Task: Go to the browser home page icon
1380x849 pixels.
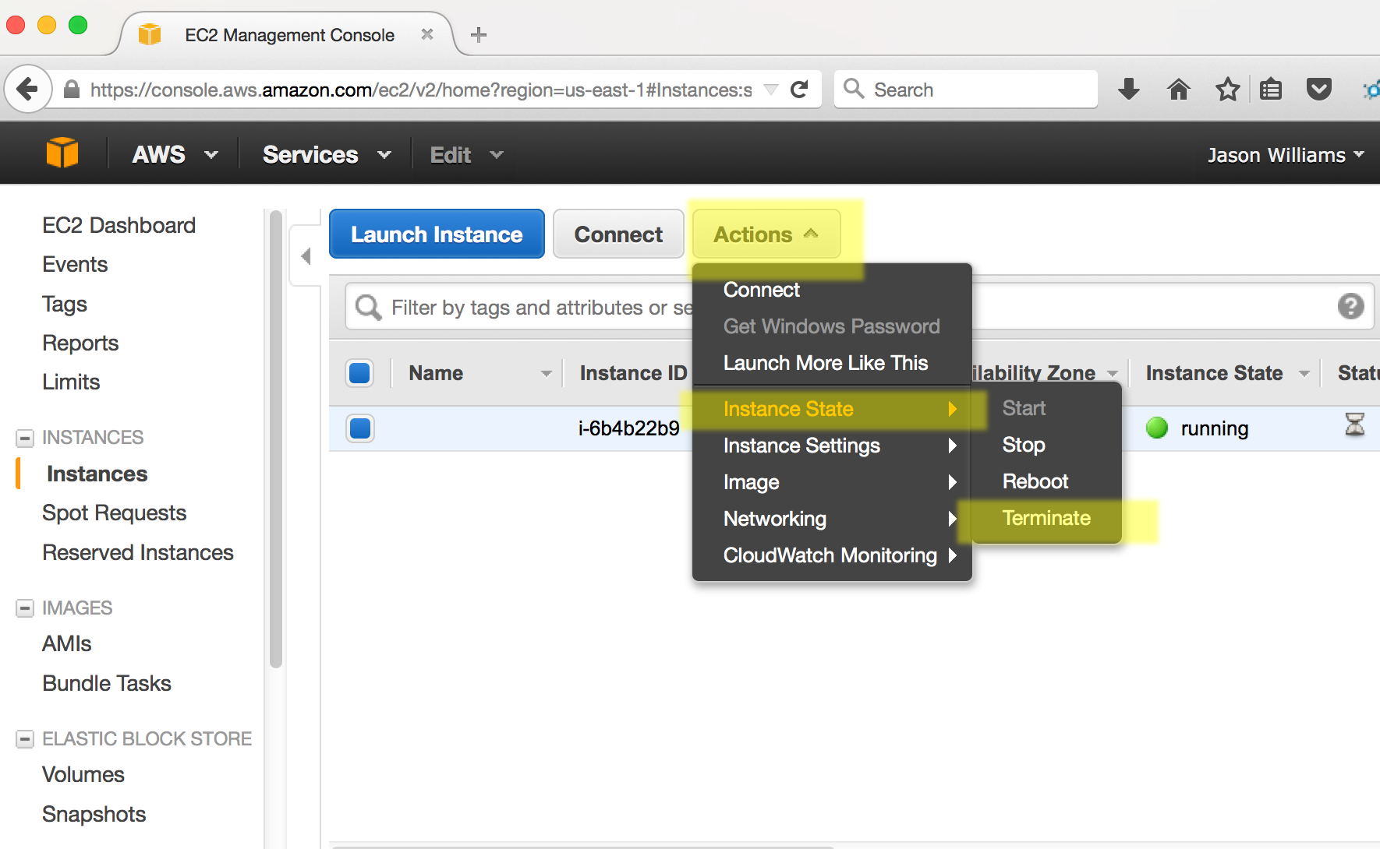Action: [x=1178, y=90]
